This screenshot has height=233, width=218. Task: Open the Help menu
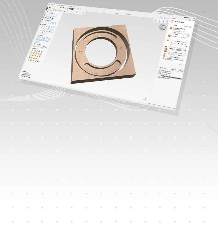click(x=74, y=6)
